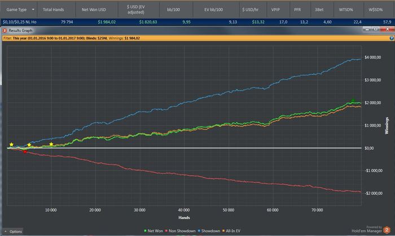The image size is (395, 236).
Task: Open the help icon on filter bar
Action: (392, 38)
